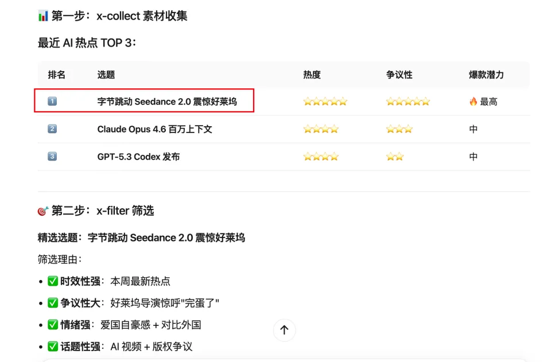
Task: Click the scroll-to-top arrow button
Action: pos(284,330)
